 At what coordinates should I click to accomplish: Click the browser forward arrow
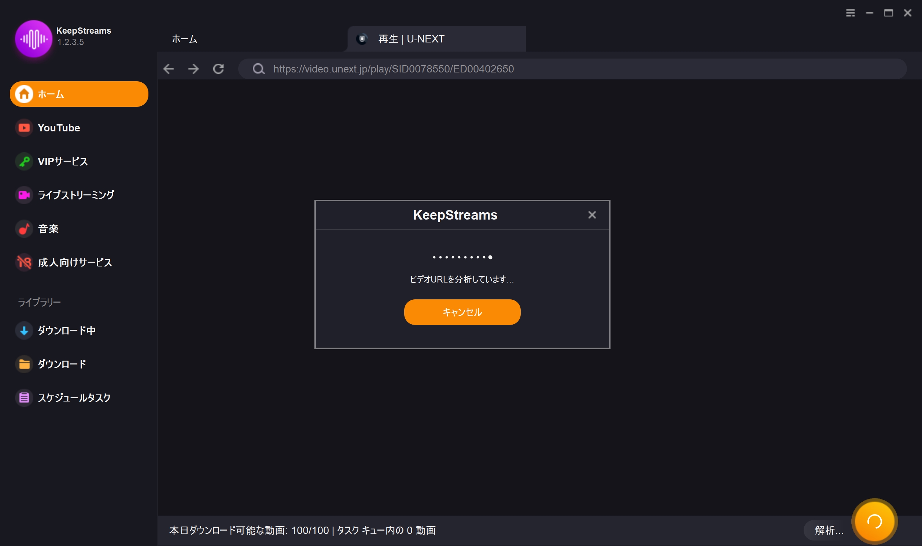tap(193, 69)
